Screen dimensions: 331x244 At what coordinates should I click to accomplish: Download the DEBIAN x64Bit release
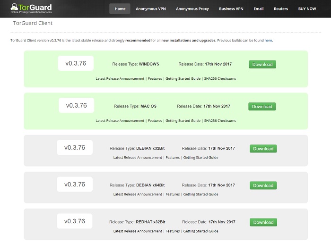pyautogui.click(x=263, y=185)
